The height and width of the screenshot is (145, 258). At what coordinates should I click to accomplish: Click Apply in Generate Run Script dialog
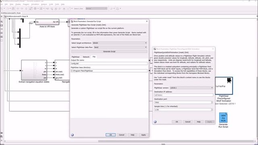(144, 135)
